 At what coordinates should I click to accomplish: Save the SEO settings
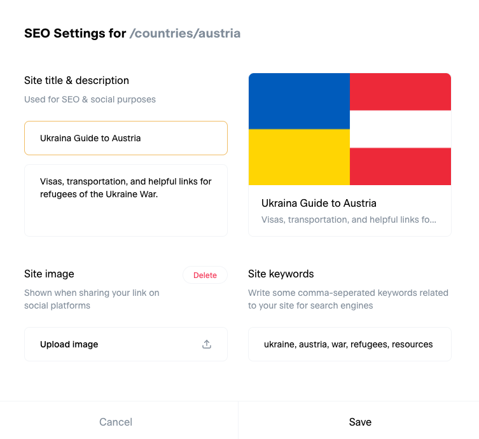tap(360, 422)
